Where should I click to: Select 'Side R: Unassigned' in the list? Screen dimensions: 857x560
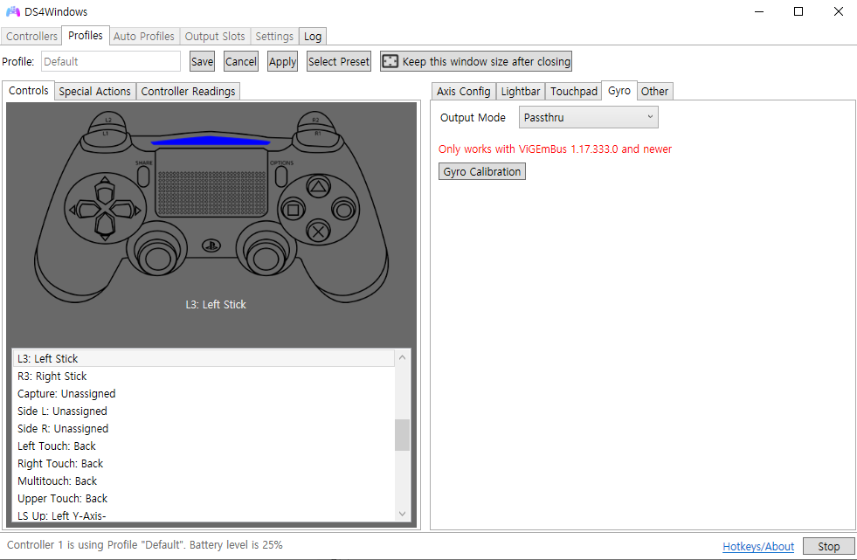pos(204,428)
